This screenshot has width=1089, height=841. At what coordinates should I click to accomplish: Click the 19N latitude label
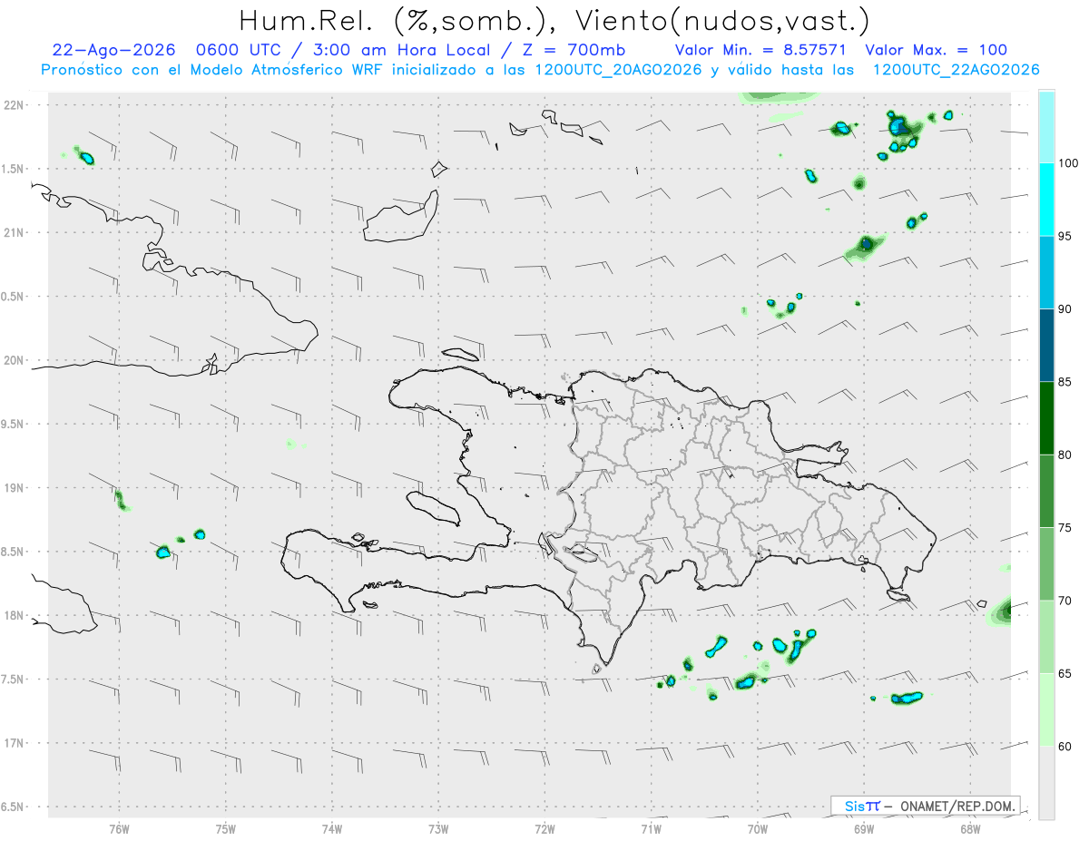point(15,488)
